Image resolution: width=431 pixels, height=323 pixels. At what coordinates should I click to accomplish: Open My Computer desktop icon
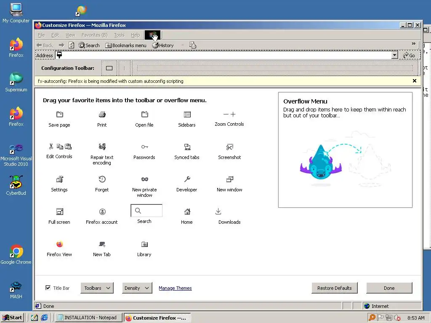point(16,13)
